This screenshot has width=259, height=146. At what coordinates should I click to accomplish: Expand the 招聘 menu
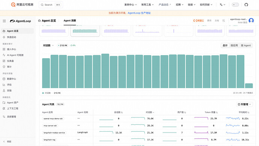click(179, 5)
